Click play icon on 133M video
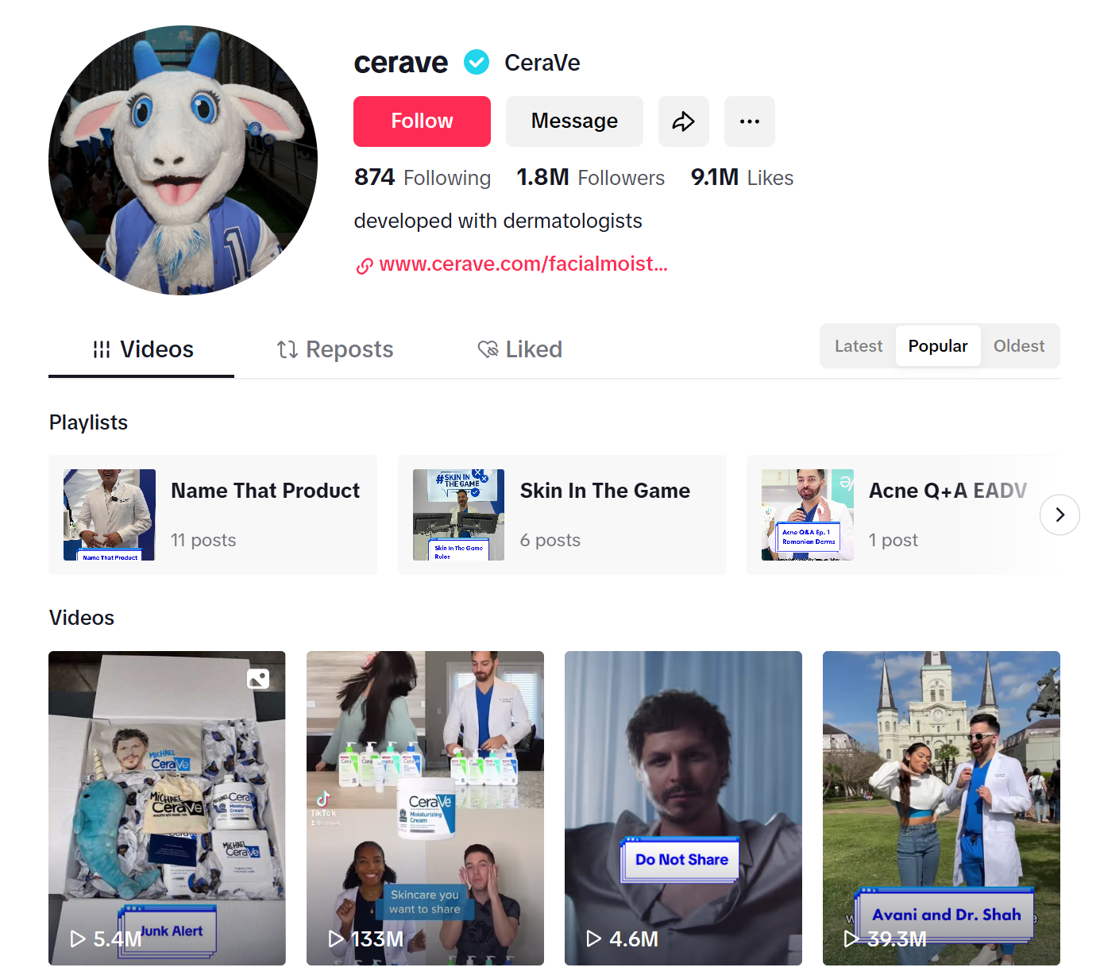Screen dimensions: 1100x975 coord(336,939)
